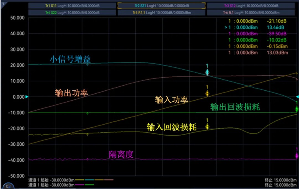Open the circular settings icon at bottom left
The image size is (299, 189).
click(8, 186)
